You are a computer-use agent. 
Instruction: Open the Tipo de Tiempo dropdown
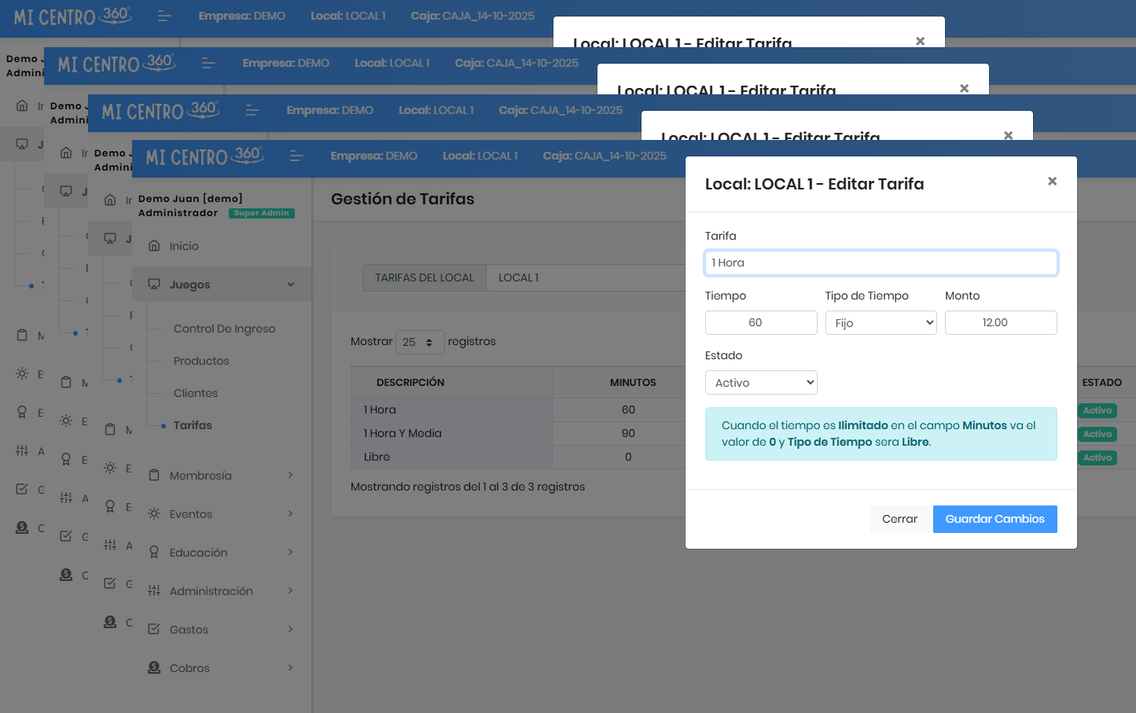point(880,323)
